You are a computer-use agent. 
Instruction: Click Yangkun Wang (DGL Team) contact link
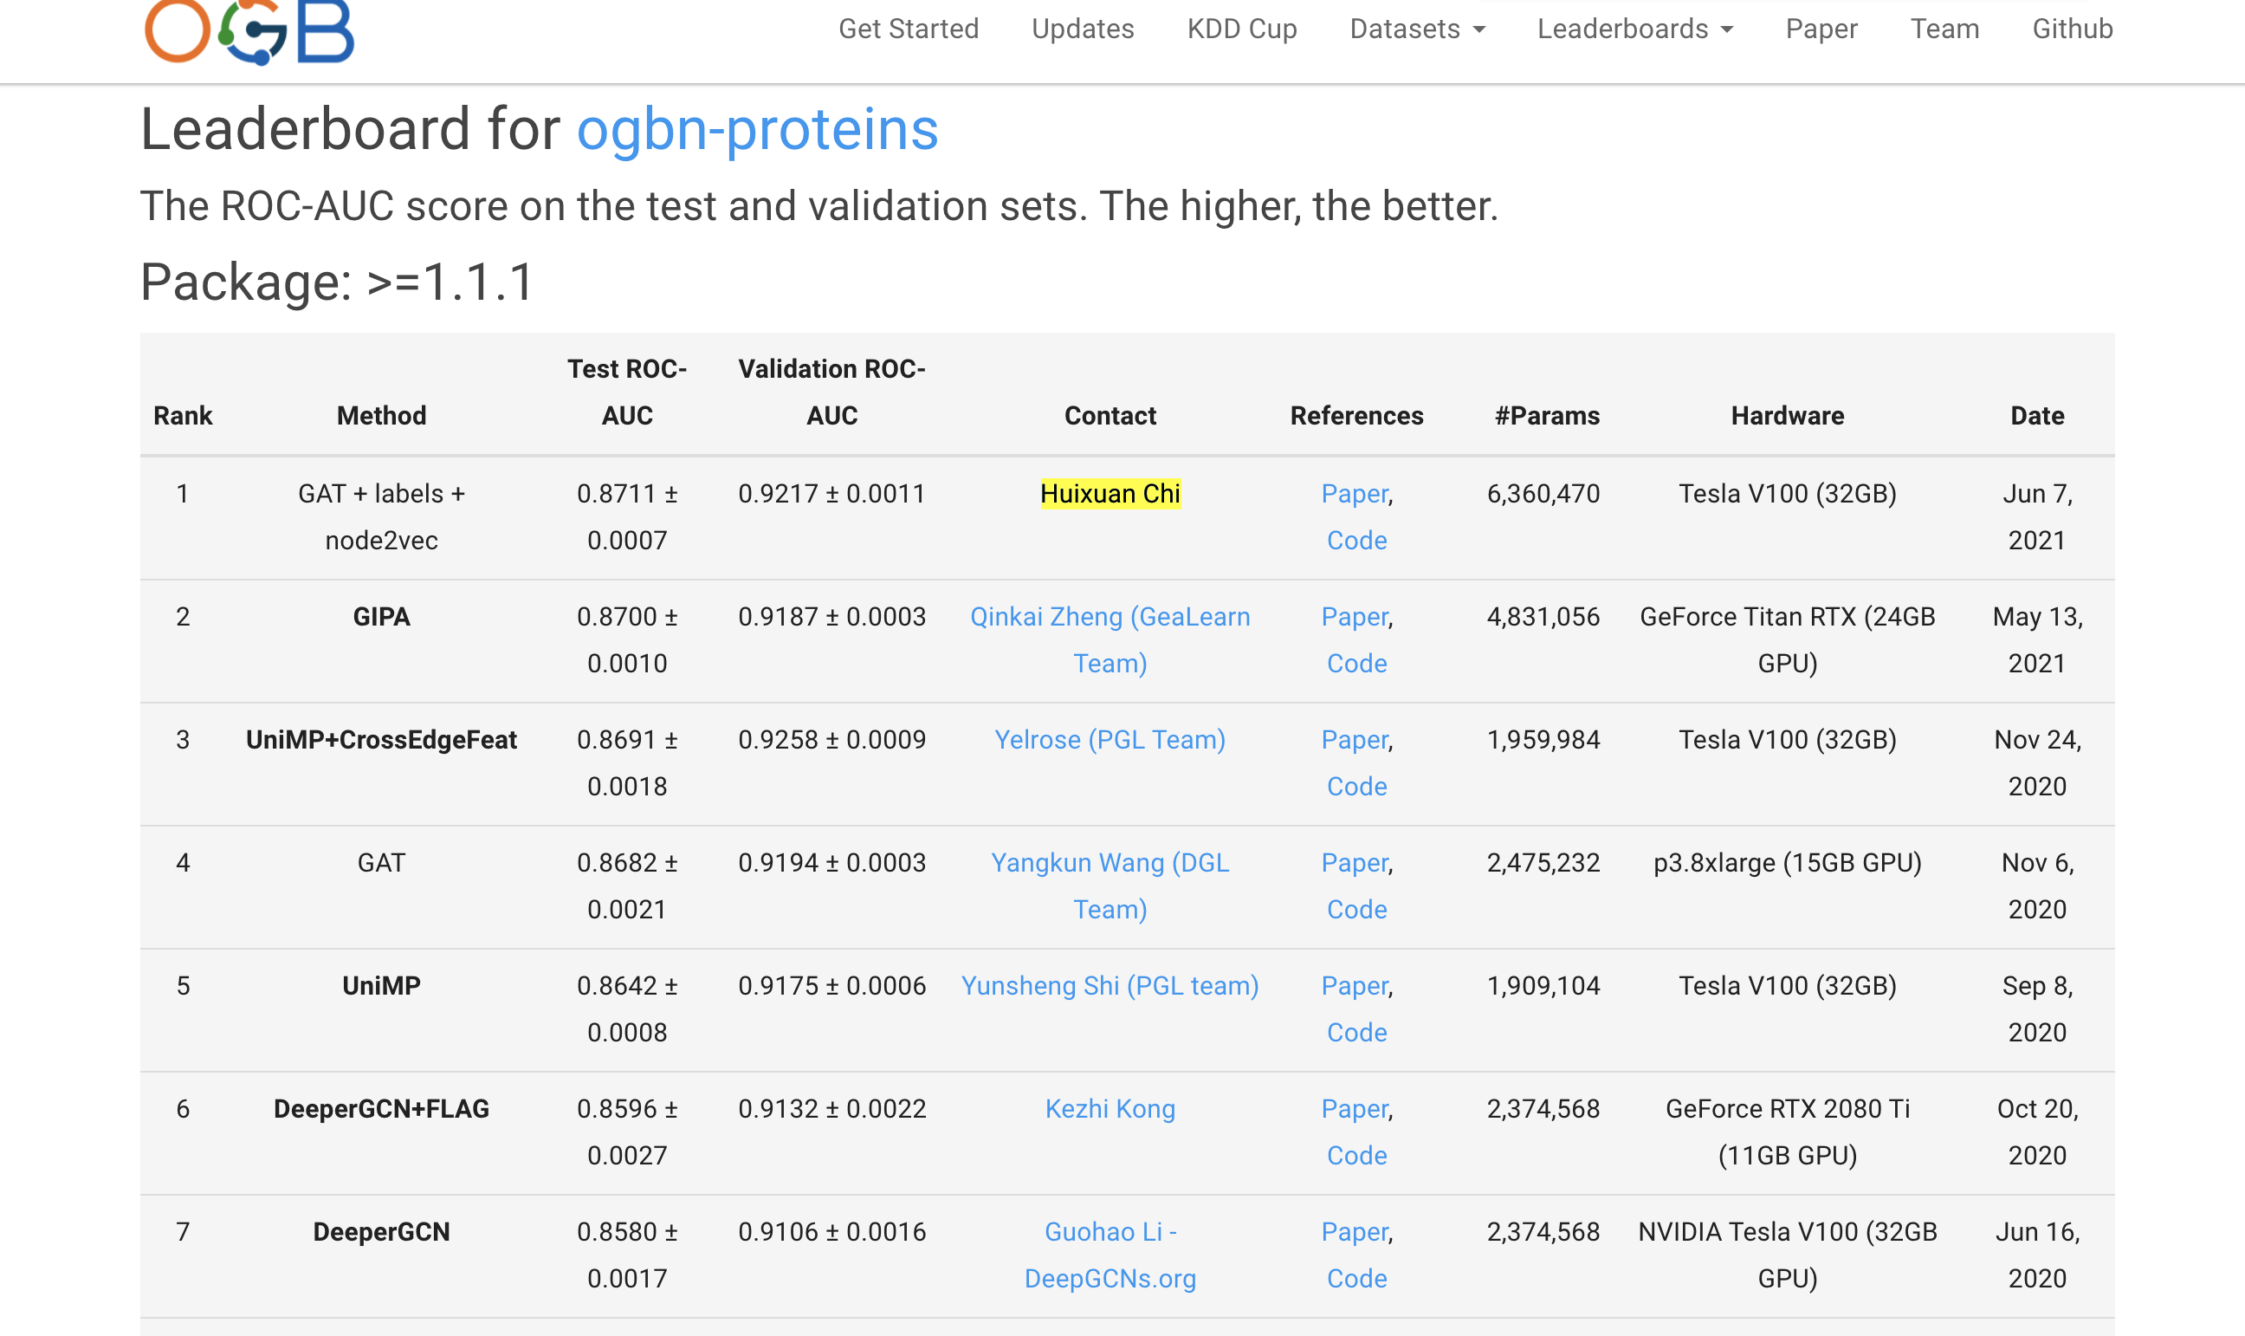1110,862
